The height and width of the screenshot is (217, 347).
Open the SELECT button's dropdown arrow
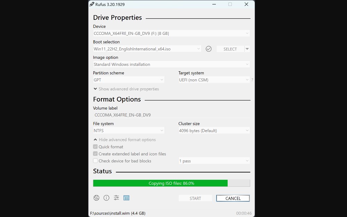click(x=247, y=49)
